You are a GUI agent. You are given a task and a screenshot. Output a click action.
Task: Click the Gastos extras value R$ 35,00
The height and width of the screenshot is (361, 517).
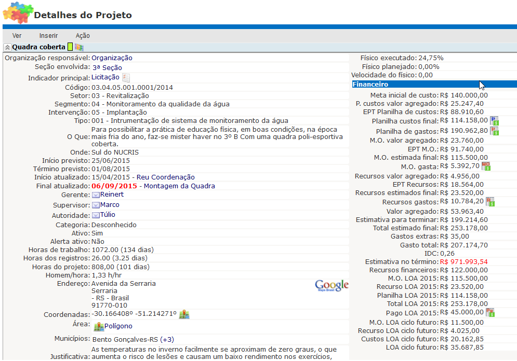point(455,237)
